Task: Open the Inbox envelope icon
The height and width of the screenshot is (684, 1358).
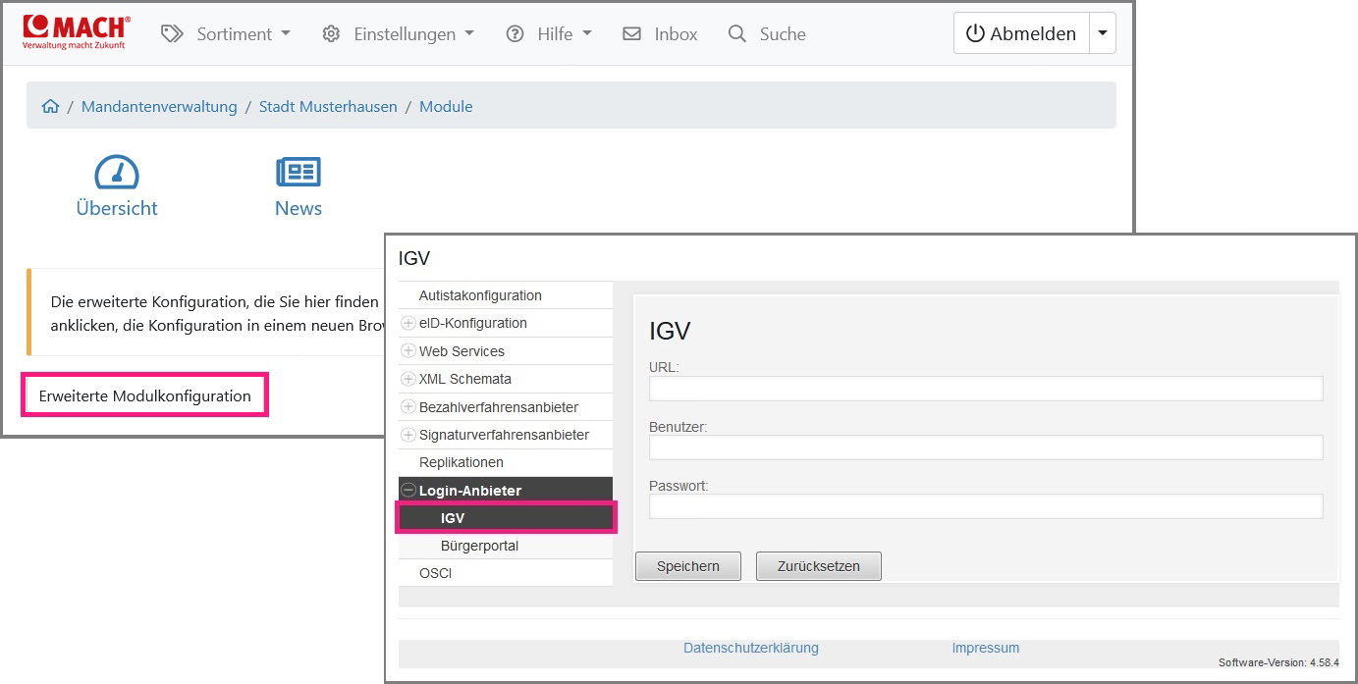Action: (631, 32)
